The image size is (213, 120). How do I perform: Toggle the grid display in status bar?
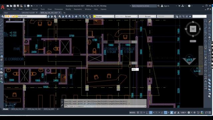point(138,113)
